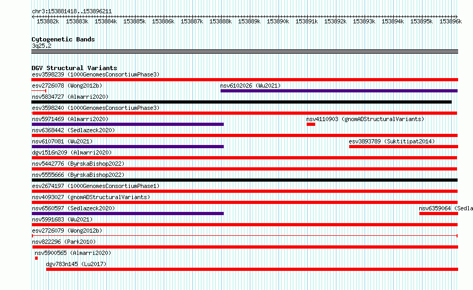Click the 153892k ruler tick label
The height and width of the screenshot is (290, 473).
tap(335, 21)
